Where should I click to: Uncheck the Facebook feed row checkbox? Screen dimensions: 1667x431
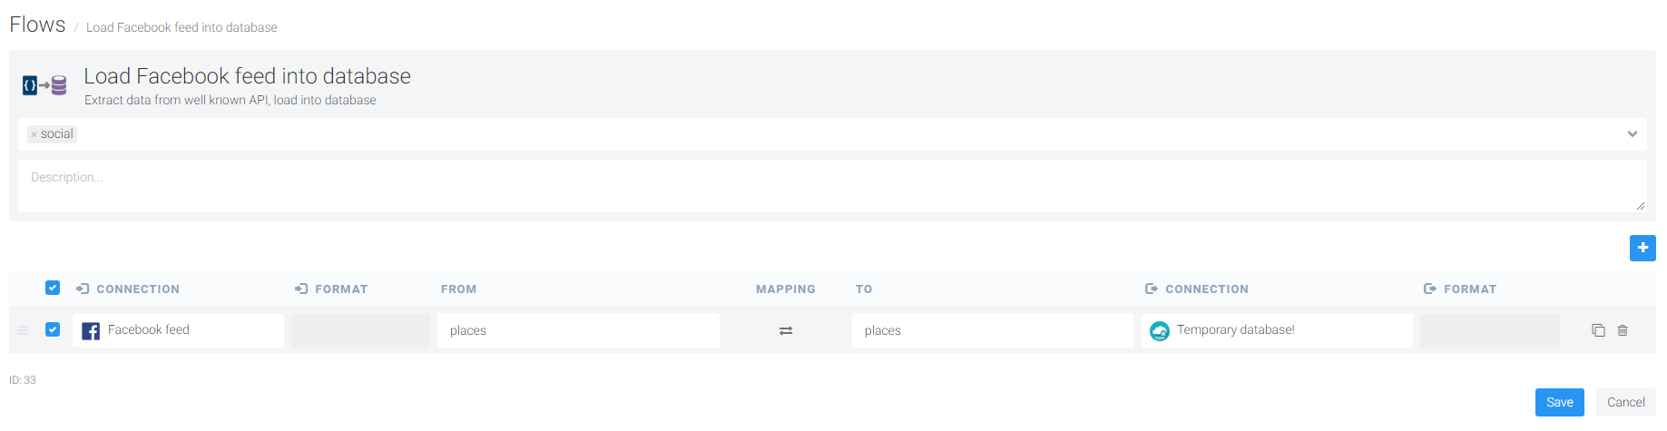click(53, 329)
